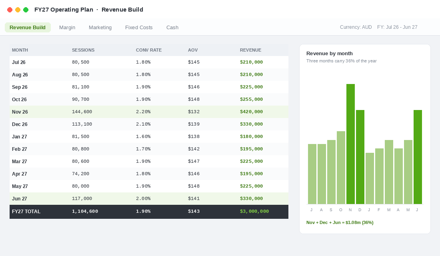This screenshot has width=440, height=256.
Task: Click the yellow minimize window button
Action: coord(18,10)
